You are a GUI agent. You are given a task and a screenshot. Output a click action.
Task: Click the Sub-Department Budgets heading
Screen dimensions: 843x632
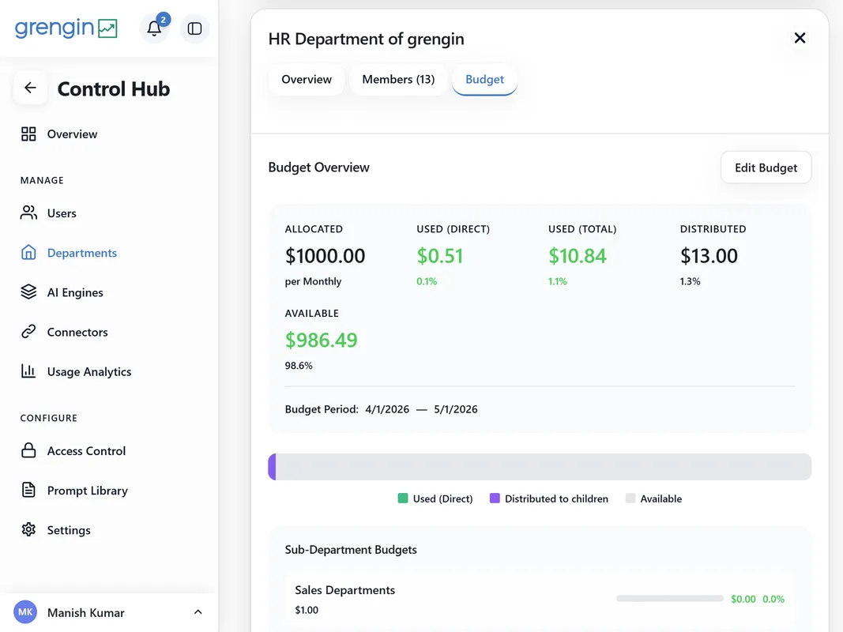[351, 550]
